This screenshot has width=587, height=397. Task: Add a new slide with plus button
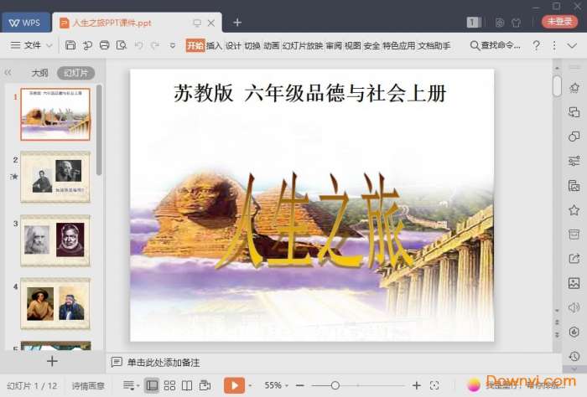52,361
